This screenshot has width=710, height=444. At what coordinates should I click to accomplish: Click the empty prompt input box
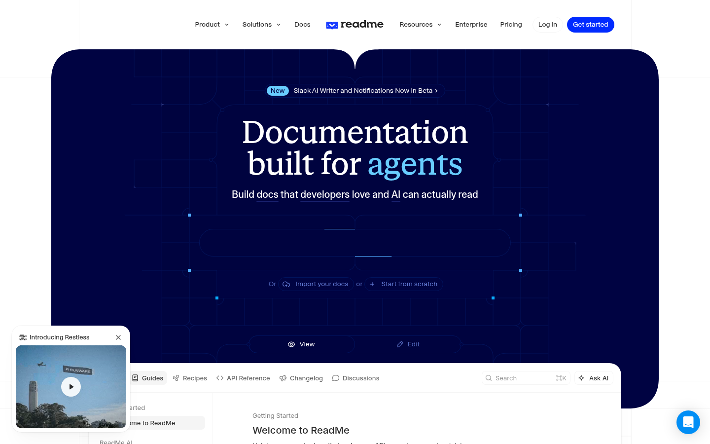[355, 243]
